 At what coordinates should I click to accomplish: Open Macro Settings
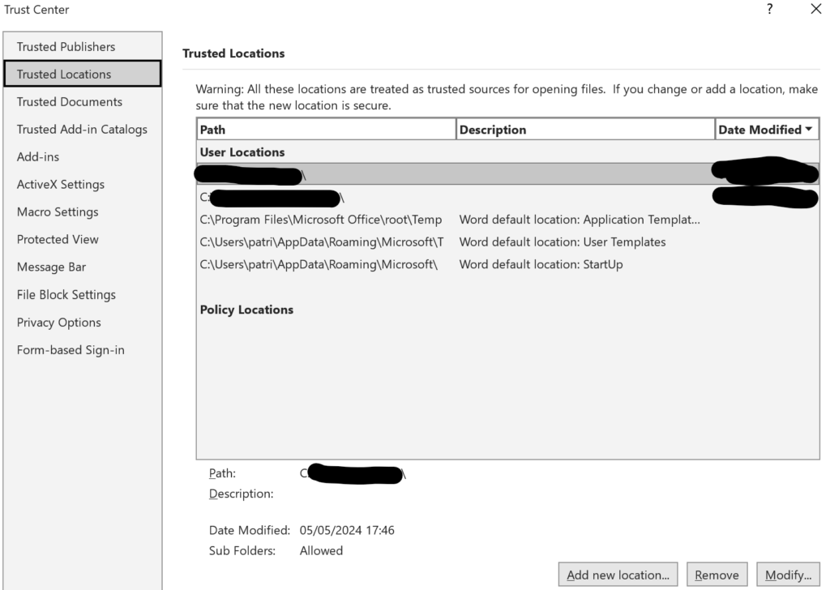point(83,212)
